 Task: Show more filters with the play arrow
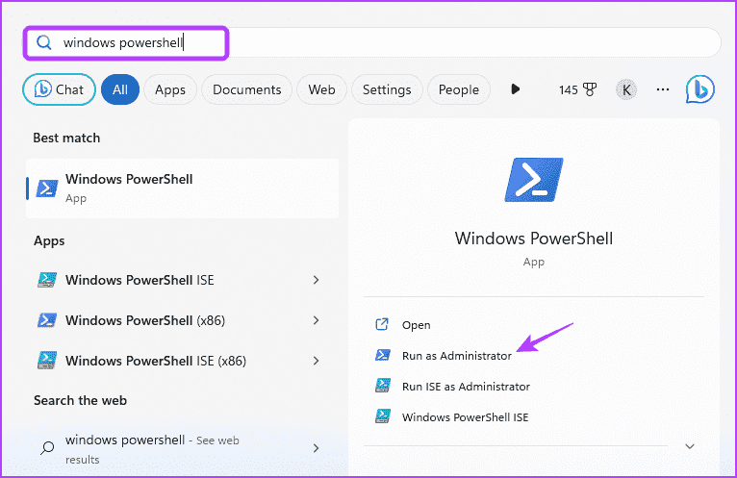click(x=515, y=88)
